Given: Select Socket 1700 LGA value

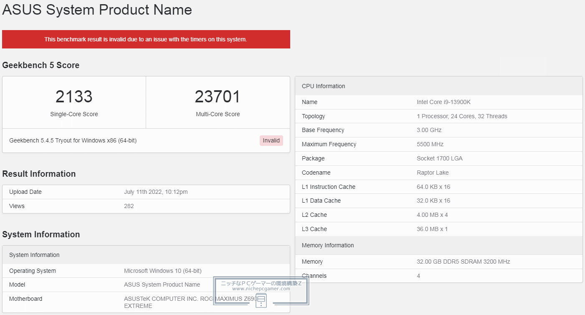Looking at the screenshot, I should click(x=440, y=158).
